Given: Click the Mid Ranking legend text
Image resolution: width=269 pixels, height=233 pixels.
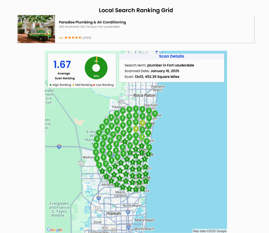Looking at the screenshot, I should pyautogui.click(x=84, y=85).
